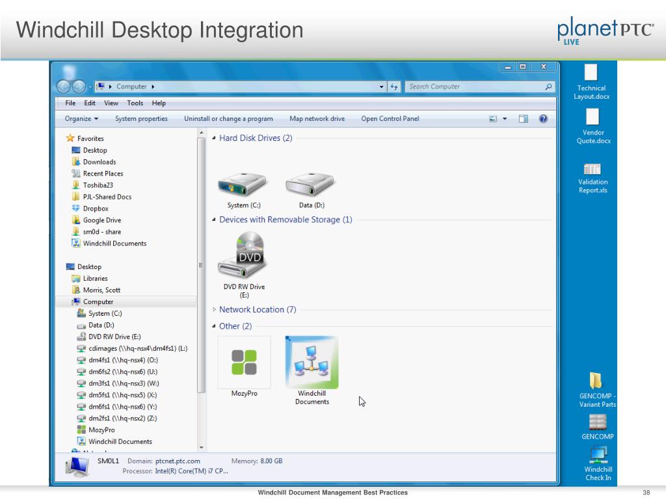Collapse the Other (2) group
The image size is (666, 499).
point(213,326)
